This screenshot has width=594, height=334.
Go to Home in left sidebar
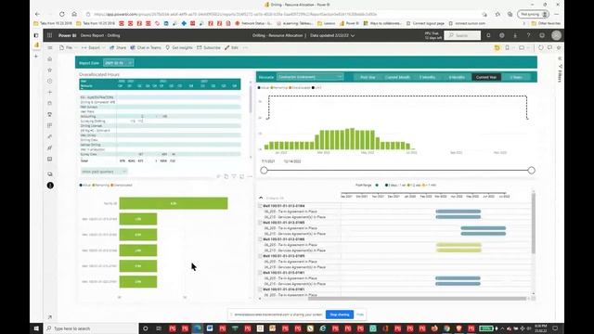pyautogui.click(x=49, y=59)
